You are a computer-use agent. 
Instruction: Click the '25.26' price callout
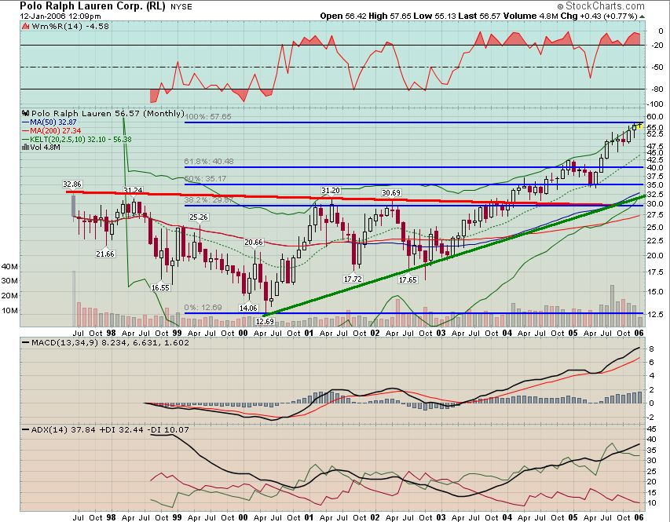[198, 217]
